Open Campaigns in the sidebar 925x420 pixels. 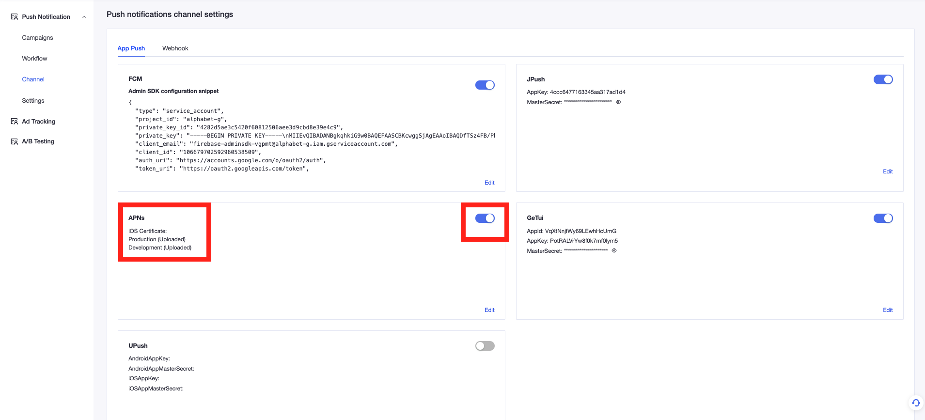click(x=37, y=38)
